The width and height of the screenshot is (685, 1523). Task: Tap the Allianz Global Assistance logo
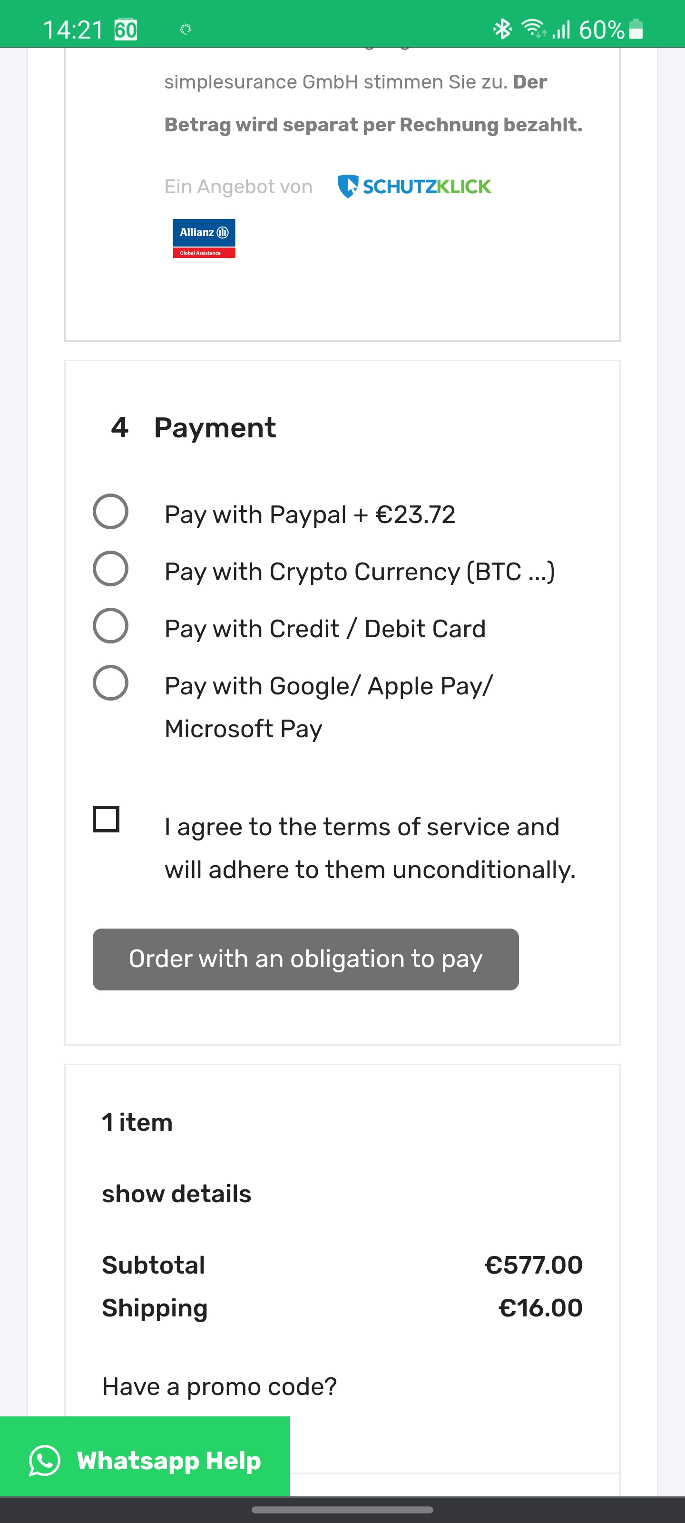coord(204,238)
